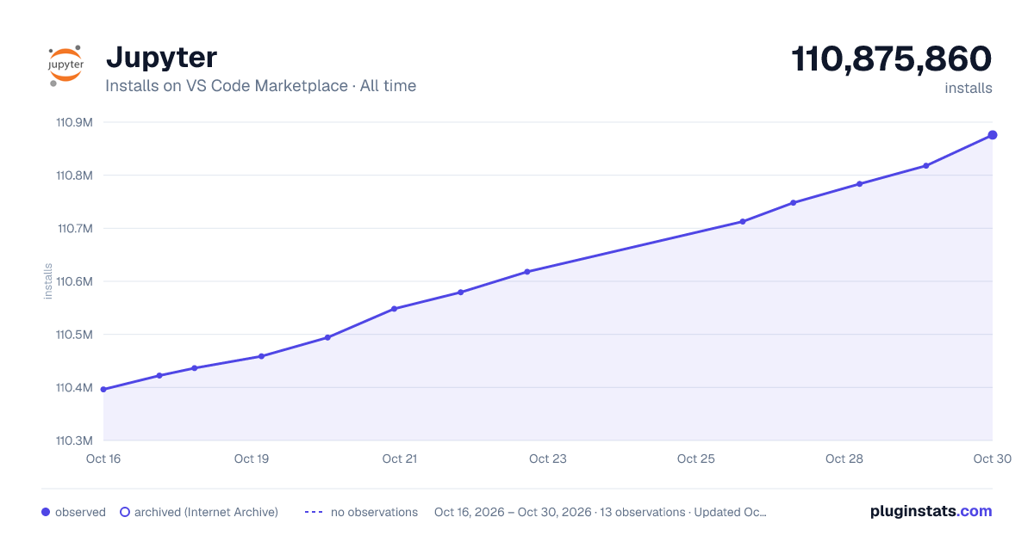Click the Oct 19 x-axis label
1034x542 pixels.
click(252, 459)
